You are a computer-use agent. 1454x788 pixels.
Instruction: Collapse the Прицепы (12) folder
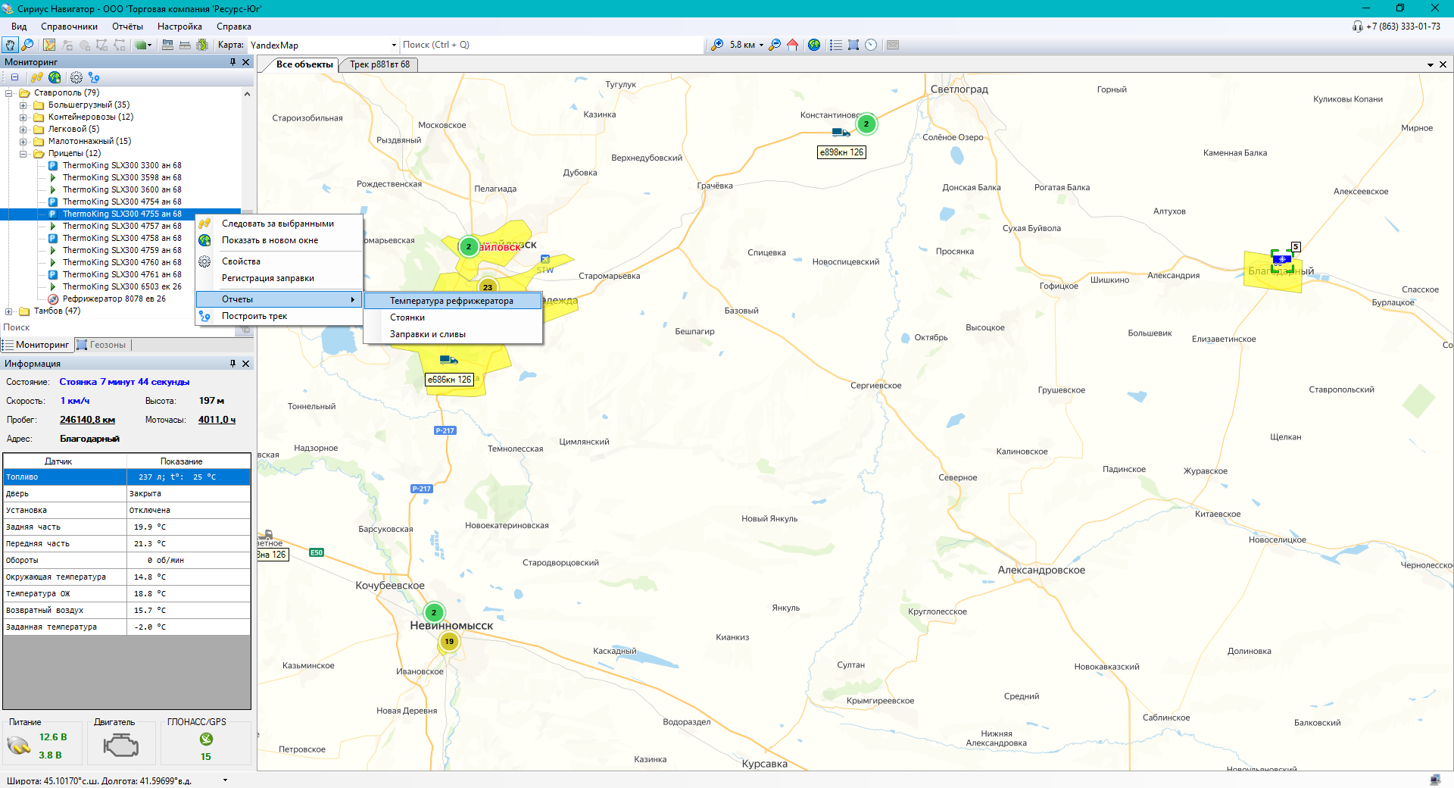pos(23,154)
